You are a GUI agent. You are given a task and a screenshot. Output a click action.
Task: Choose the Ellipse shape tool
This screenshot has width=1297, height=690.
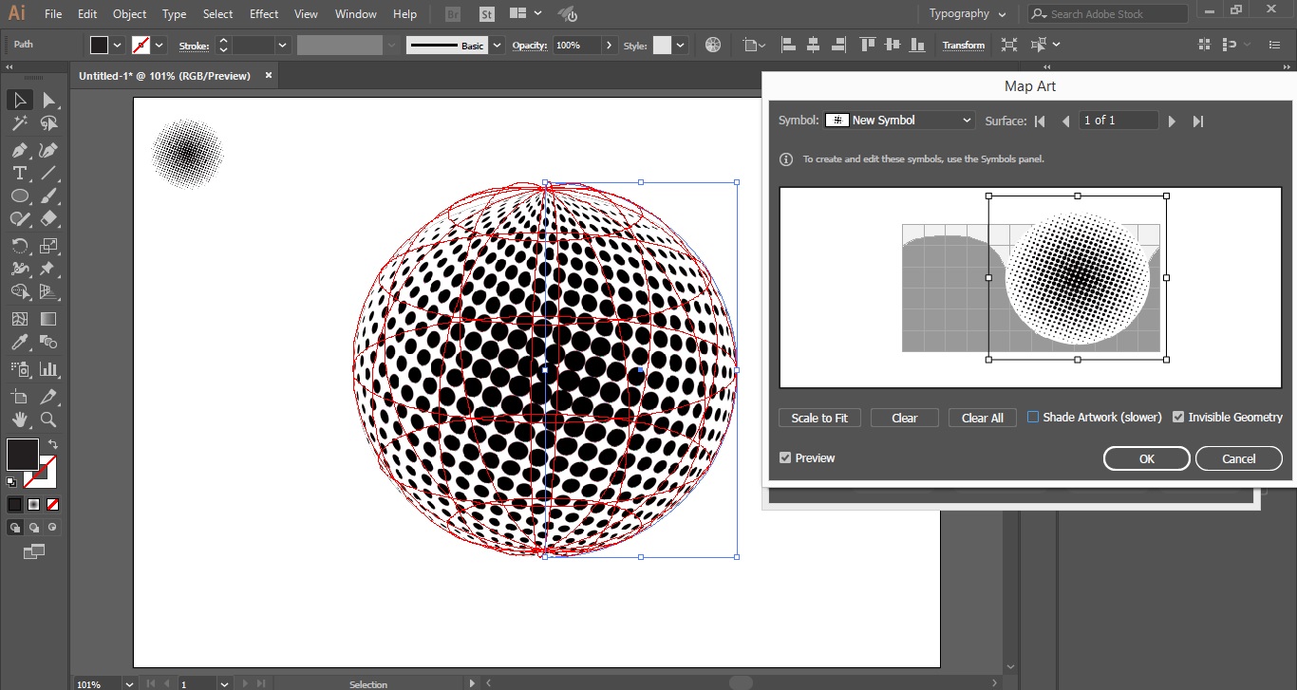pyautogui.click(x=19, y=196)
